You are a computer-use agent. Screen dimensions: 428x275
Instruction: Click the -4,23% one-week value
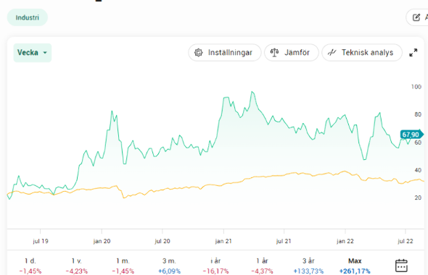pos(77,271)
